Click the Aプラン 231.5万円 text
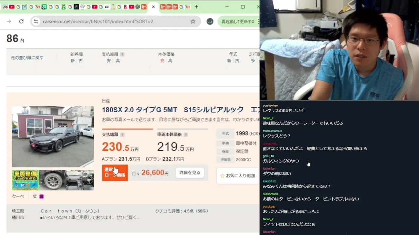Image resolution: width=419 pixels, height=235 pixels. tap(121, 159)
